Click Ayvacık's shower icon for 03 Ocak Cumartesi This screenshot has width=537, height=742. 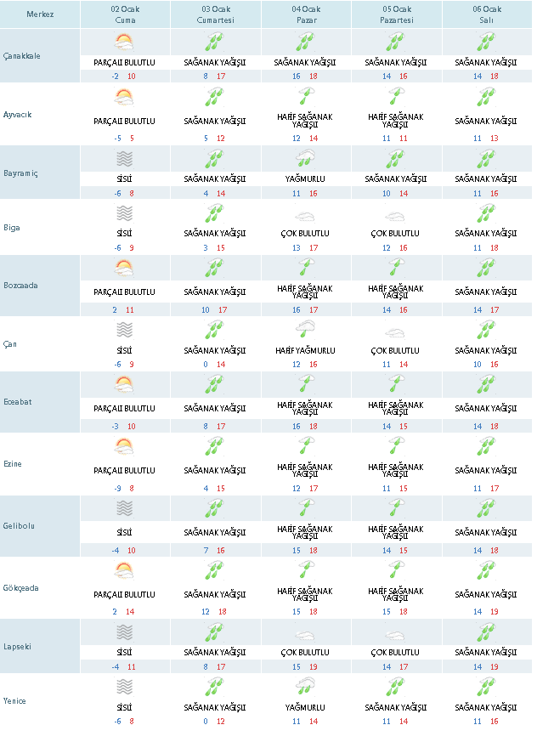tap(215, 99)
